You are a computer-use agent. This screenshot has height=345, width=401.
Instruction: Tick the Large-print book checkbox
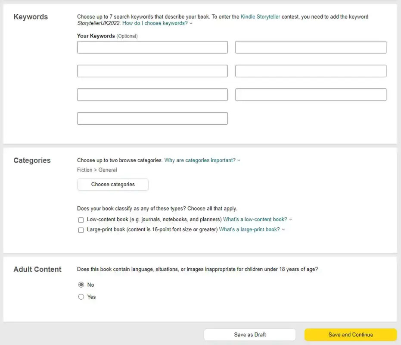[81, 230]
